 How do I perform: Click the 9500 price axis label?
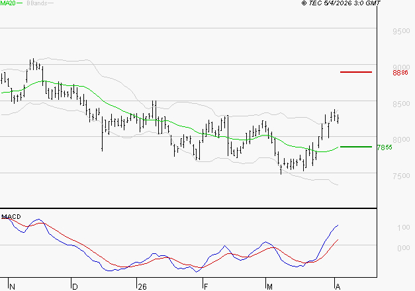[x=401, y=31]
